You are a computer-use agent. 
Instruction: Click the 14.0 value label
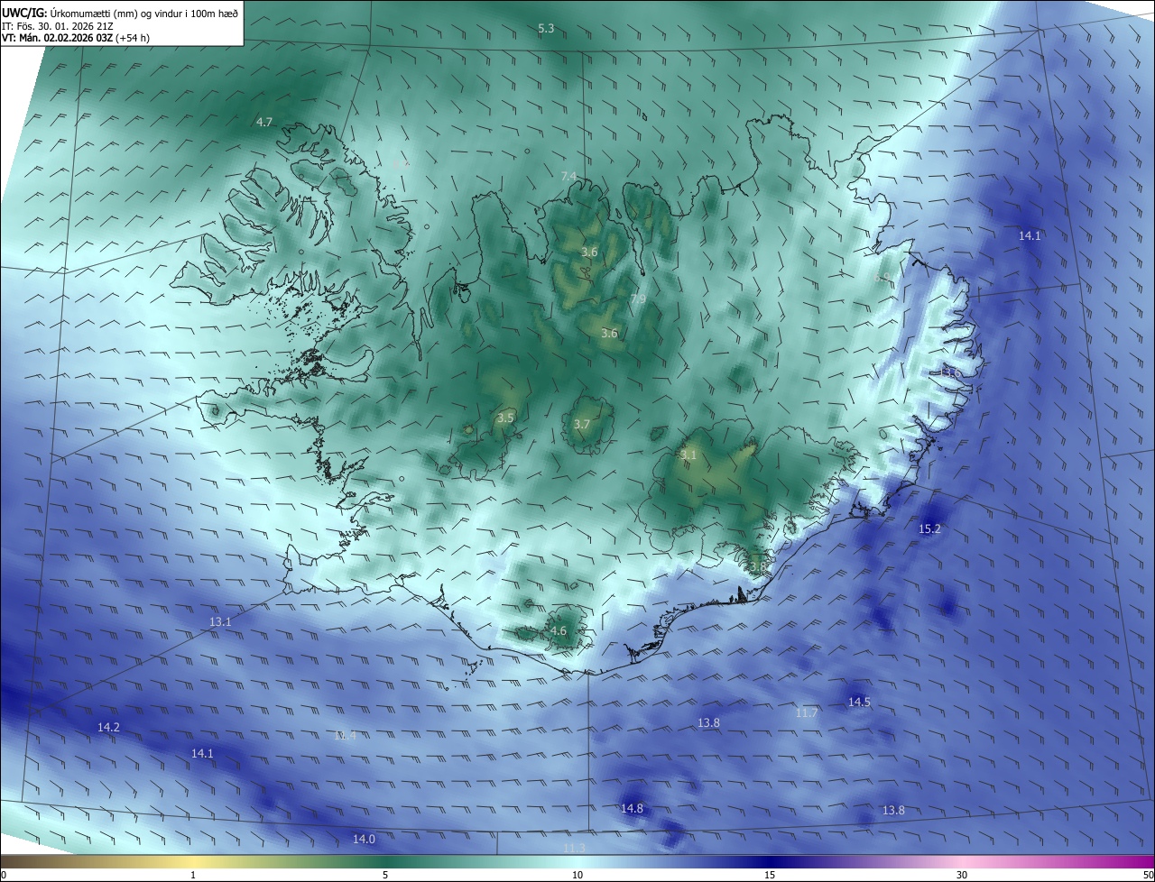pos(364,839)
